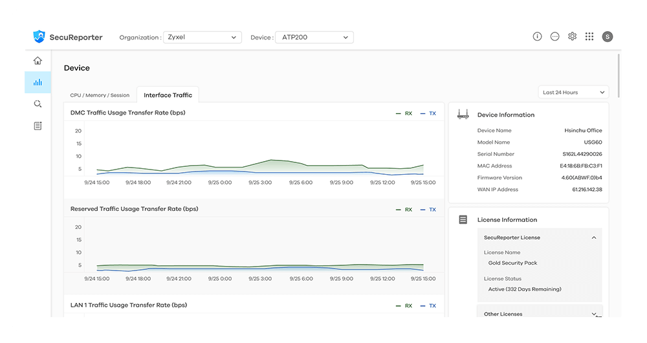Screen dimensions: 647x343
Task: Click MAC address E4:18:6B:FB:C3:F1
Action: pos(581,166)
